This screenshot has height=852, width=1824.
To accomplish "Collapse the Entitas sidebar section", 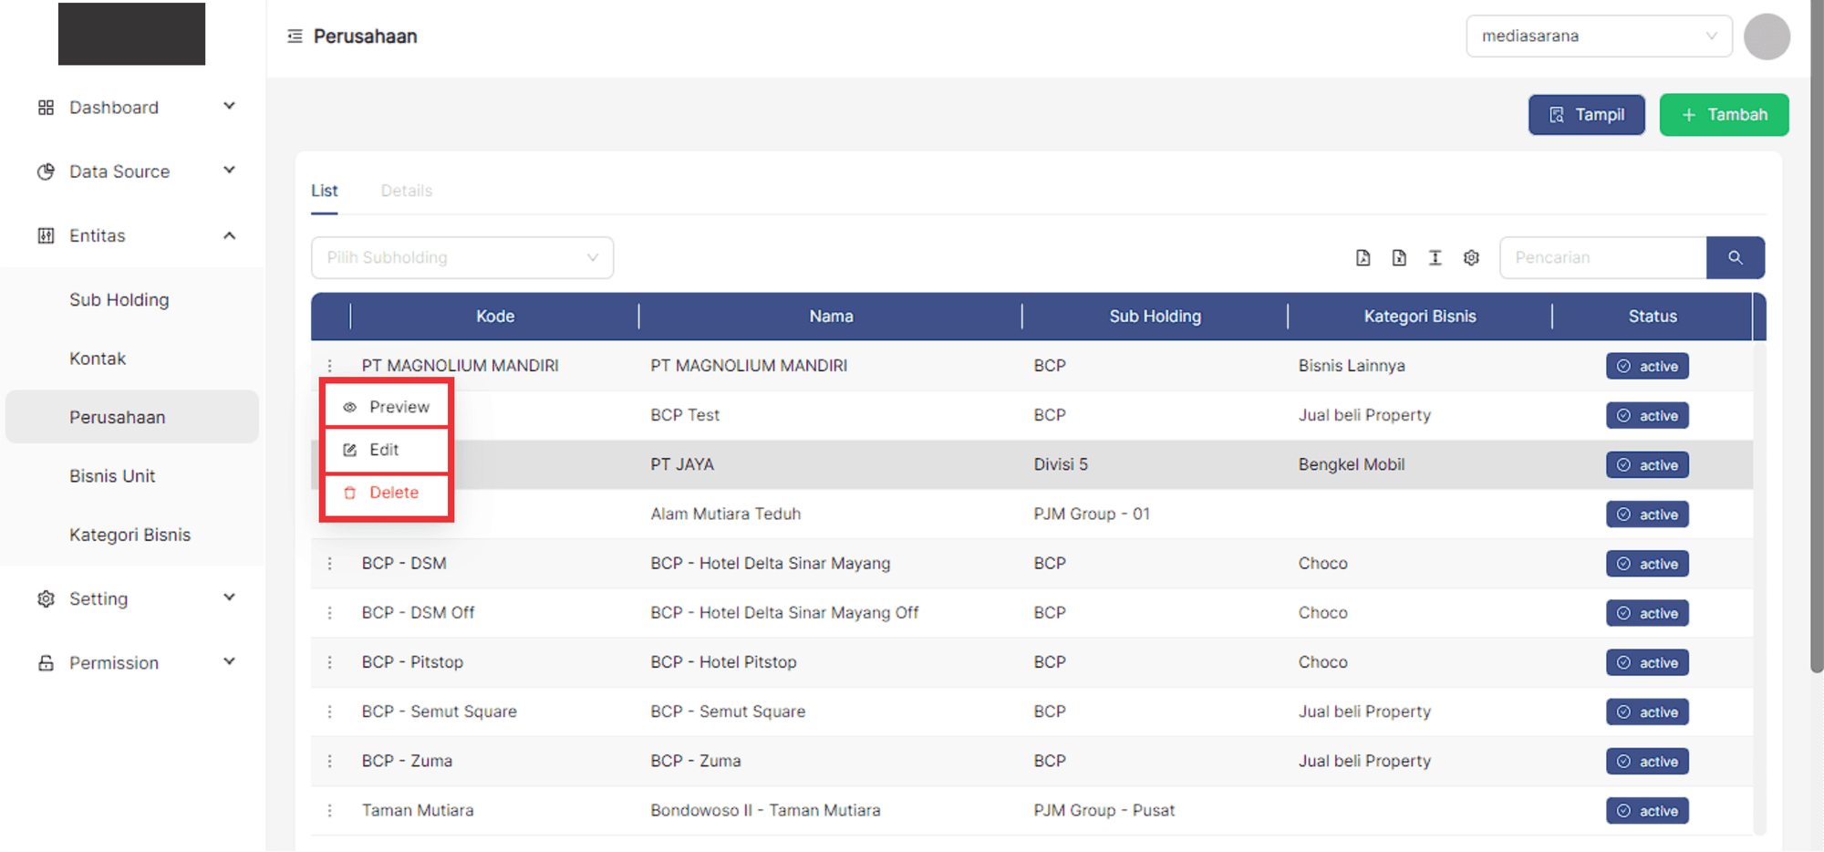I will click(229, 236).
